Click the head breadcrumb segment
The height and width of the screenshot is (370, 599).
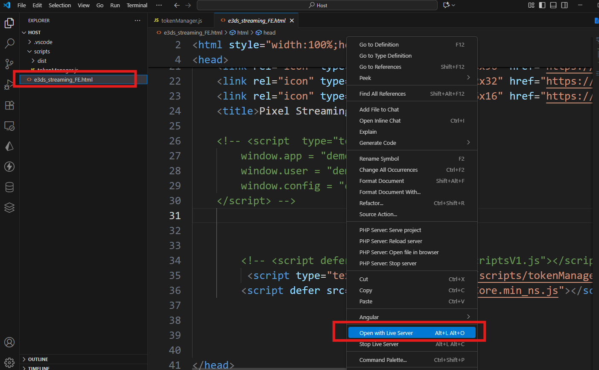[x=266, y=32]
